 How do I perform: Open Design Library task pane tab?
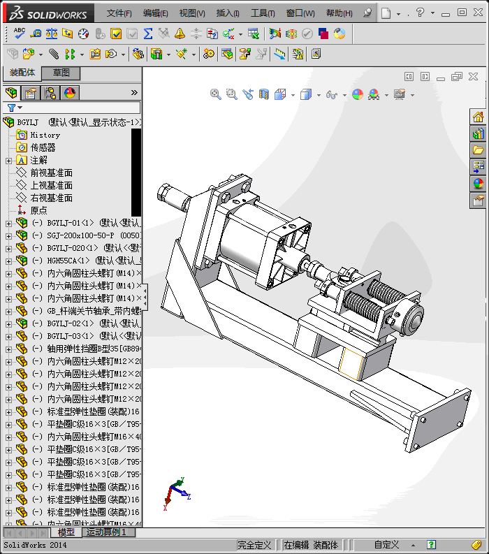478,133
